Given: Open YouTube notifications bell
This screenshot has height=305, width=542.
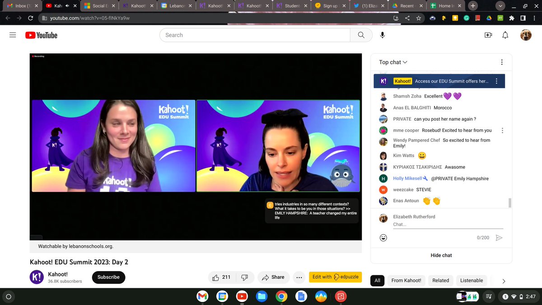Looking at the screenshot, I should pos(505,35).
